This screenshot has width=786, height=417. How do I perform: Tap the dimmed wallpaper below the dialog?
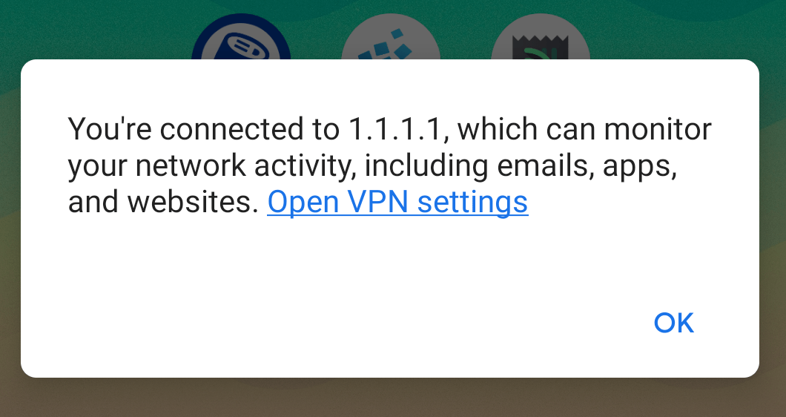[393, 398]
